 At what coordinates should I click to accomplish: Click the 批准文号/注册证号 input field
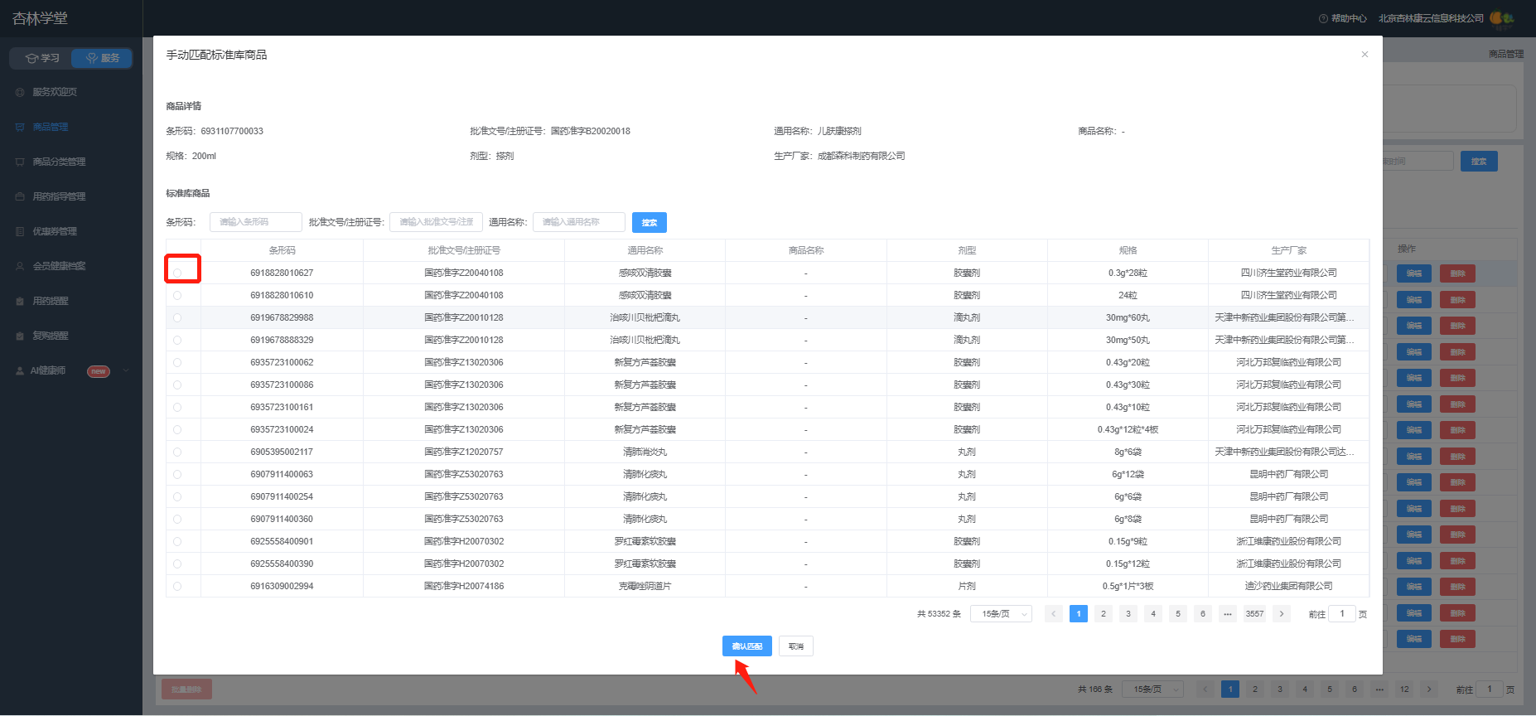tap(437, 222)
